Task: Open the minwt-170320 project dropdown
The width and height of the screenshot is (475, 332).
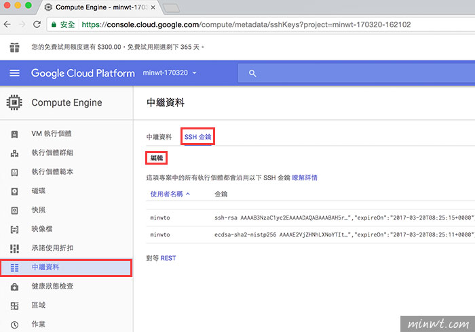Action: tap(170, 73)
